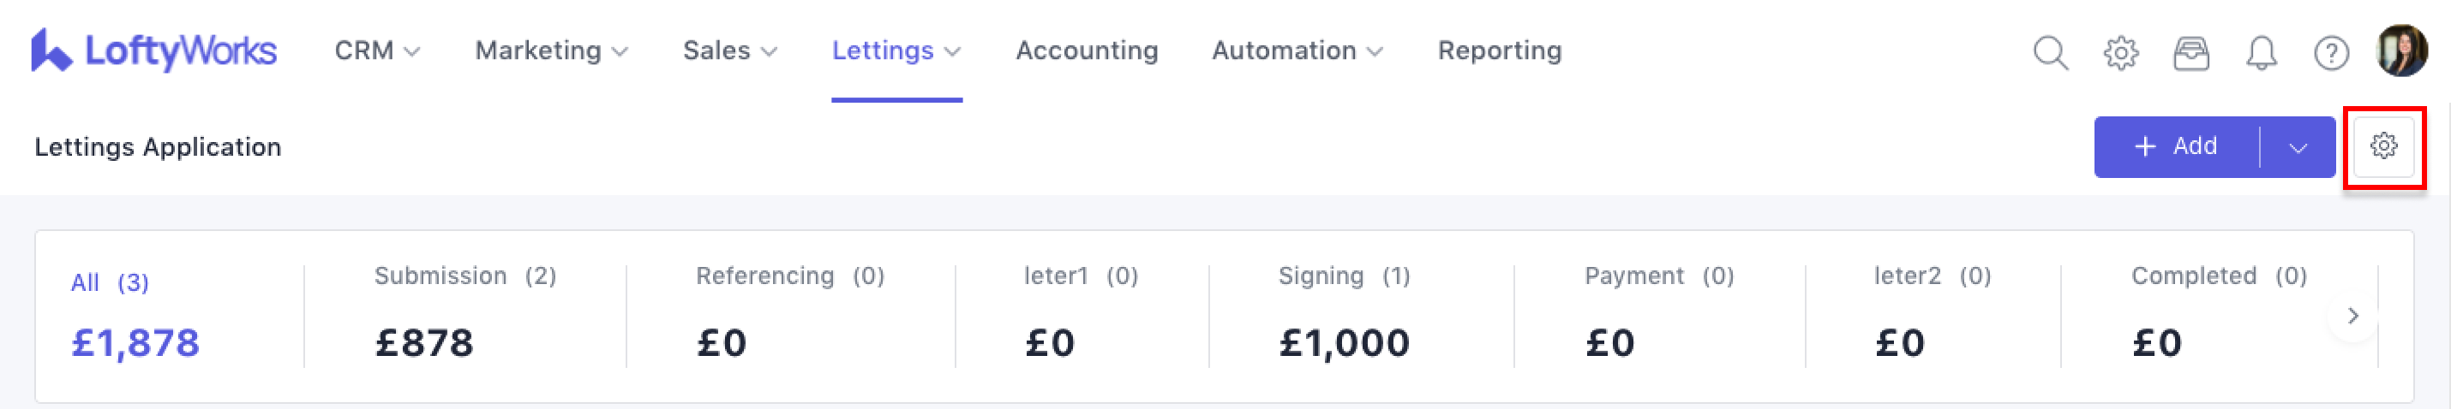Open global settings gear in top bar
Screen dimensions: 2451x409
point(2120,52)
